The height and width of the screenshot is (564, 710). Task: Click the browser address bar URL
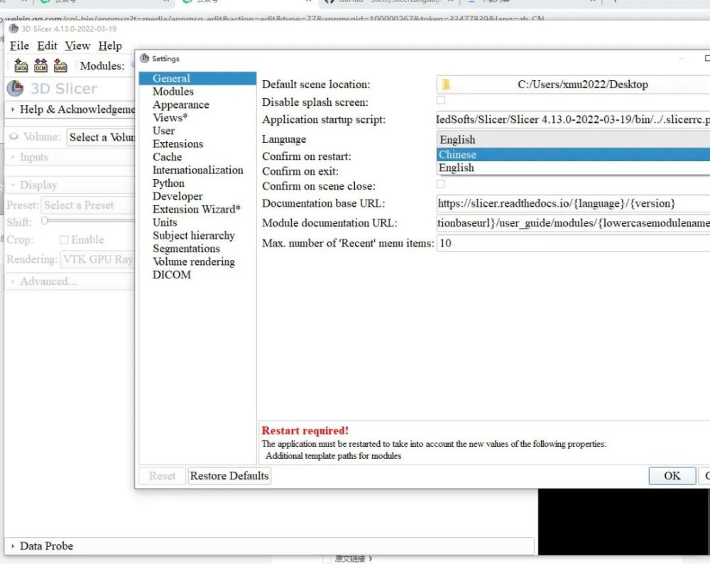point(274,19)
